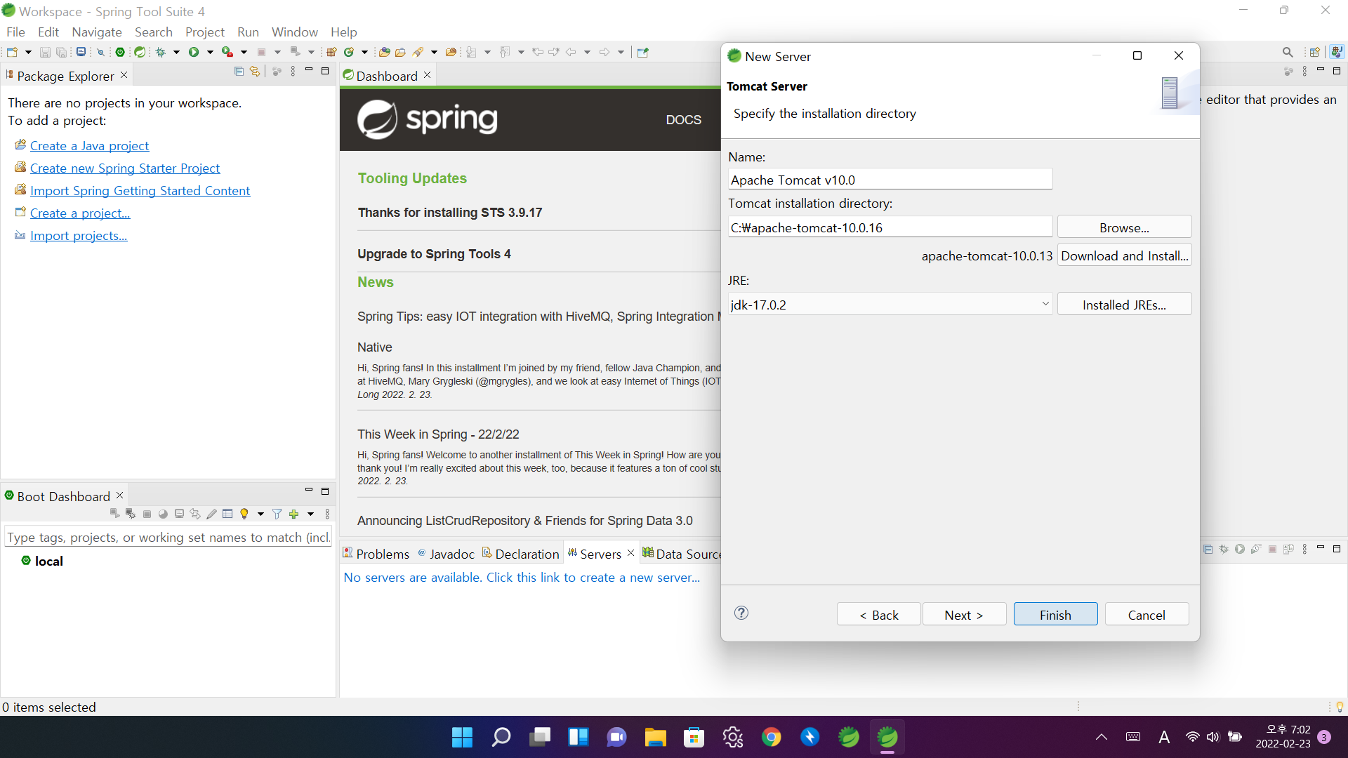Switch to the Problems tab
Screen dimensions: 1348x758
click(x=376, y=554)
